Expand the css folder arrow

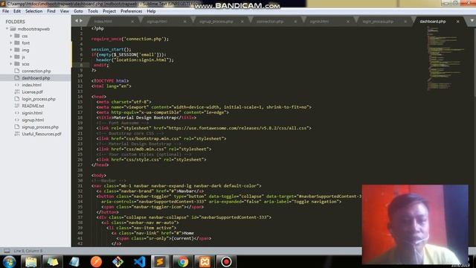(11, 36)
